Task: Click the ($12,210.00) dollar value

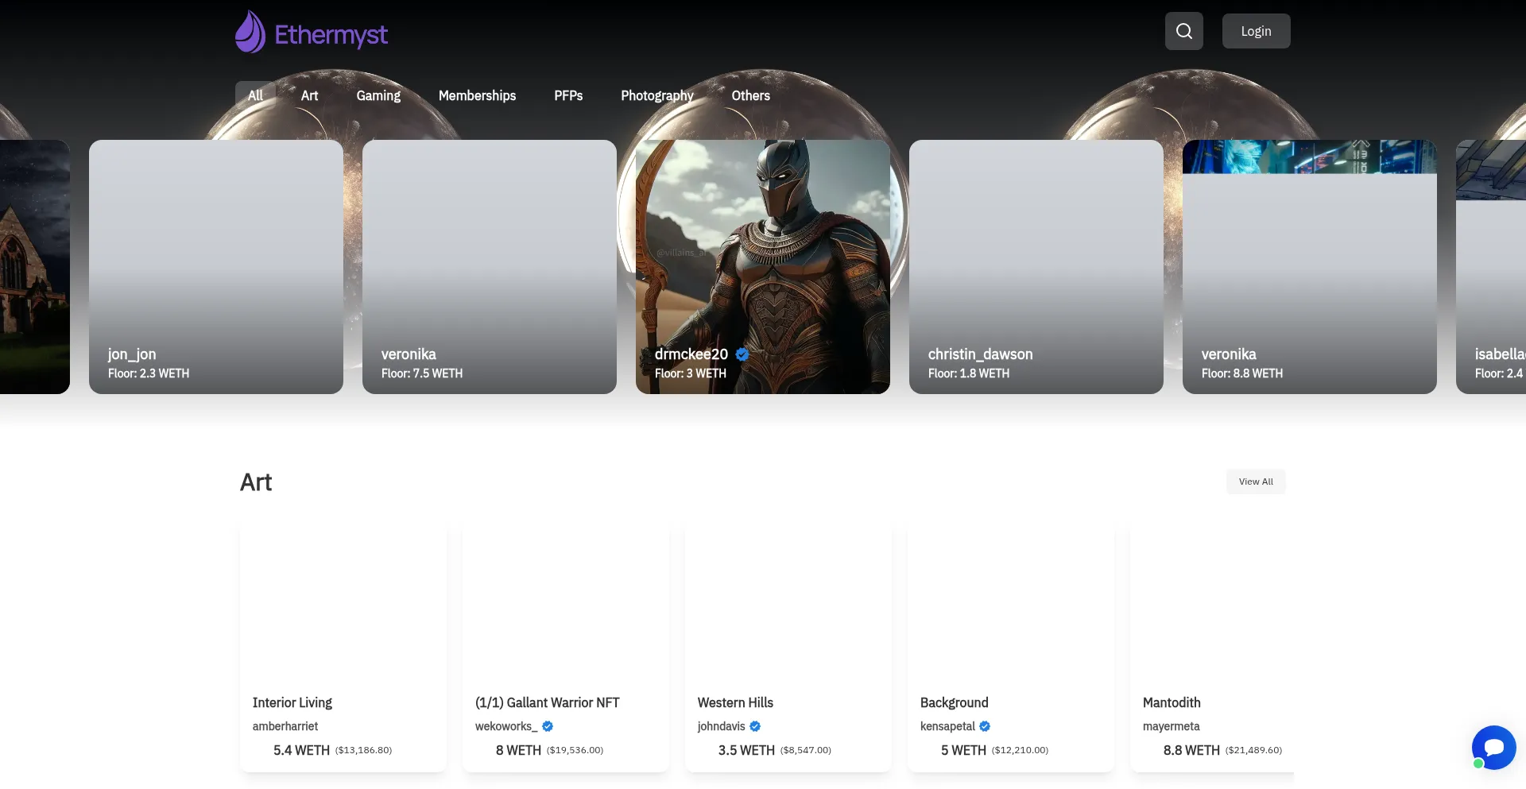Action: 1020,750
